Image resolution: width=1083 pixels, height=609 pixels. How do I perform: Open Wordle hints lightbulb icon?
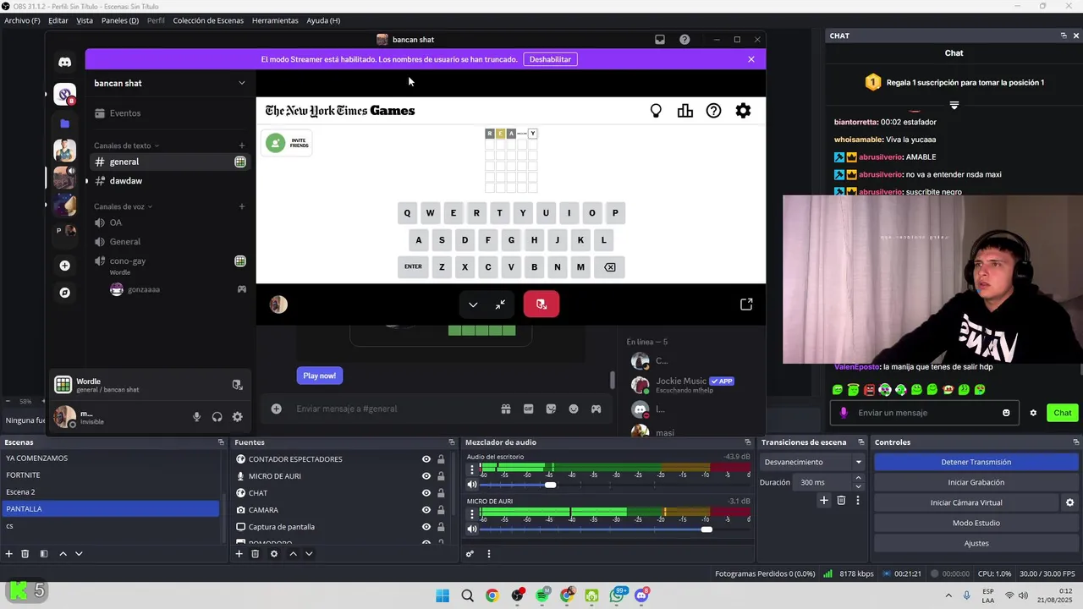656,111
